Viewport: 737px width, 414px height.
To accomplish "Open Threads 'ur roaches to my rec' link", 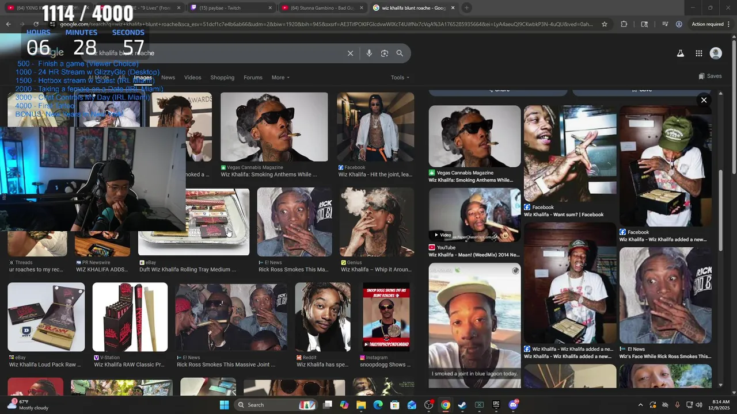I will [x=36, y=270].
